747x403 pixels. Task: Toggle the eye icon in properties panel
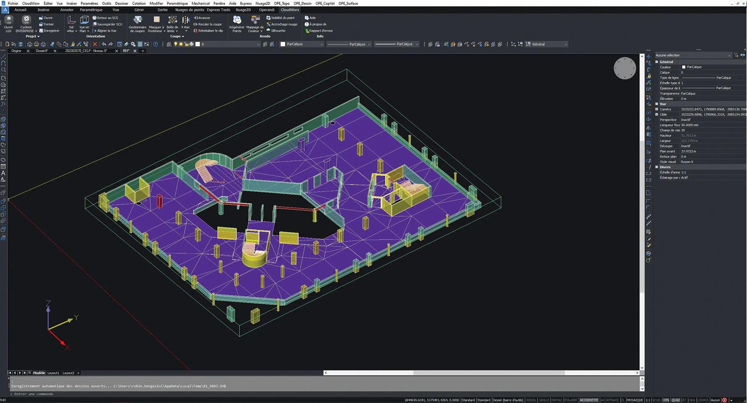coord(742,55)
